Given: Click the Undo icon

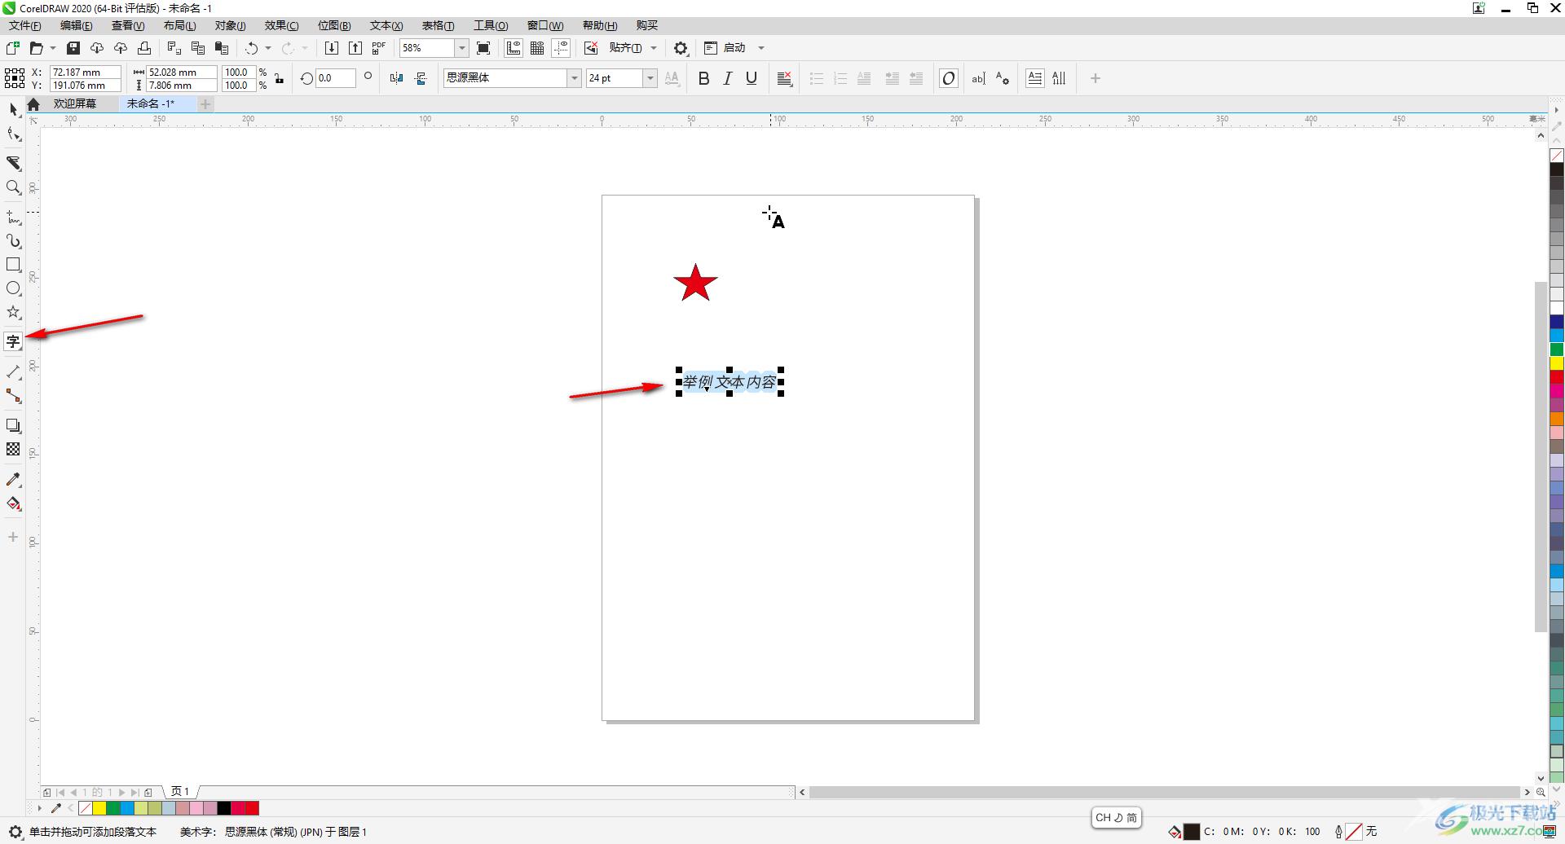Looking at the screenshot, I should click(x=251, y=48).
